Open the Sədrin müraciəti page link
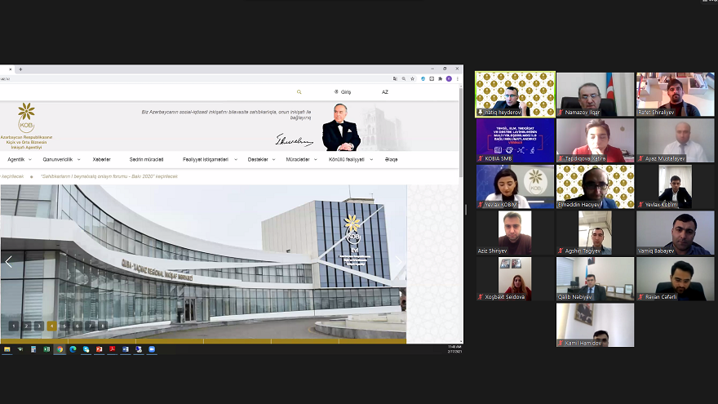Image resolution: width=718 pixels, height=404 pixels. 146,159
